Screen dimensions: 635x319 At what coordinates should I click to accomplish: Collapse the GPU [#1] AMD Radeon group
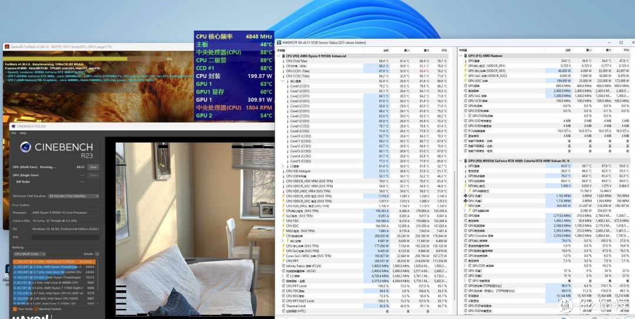(461, 56)
